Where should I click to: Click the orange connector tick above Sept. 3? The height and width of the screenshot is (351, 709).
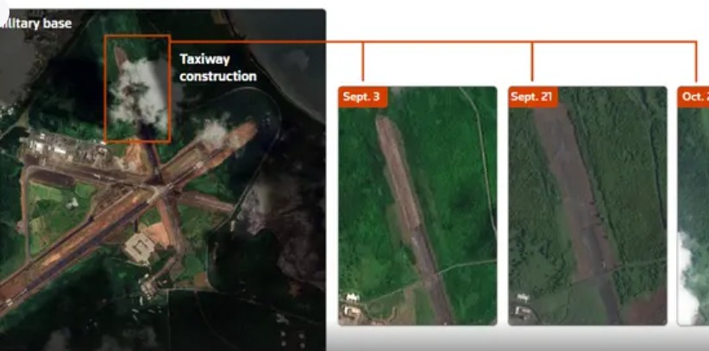point(362,62)
